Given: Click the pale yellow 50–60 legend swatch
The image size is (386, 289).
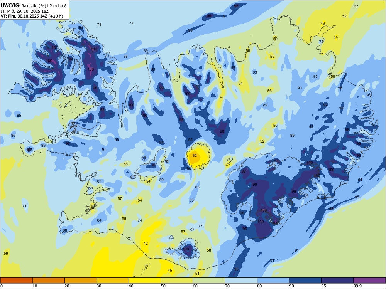Looking at the screenshot, I should click(x=177, y=281).
